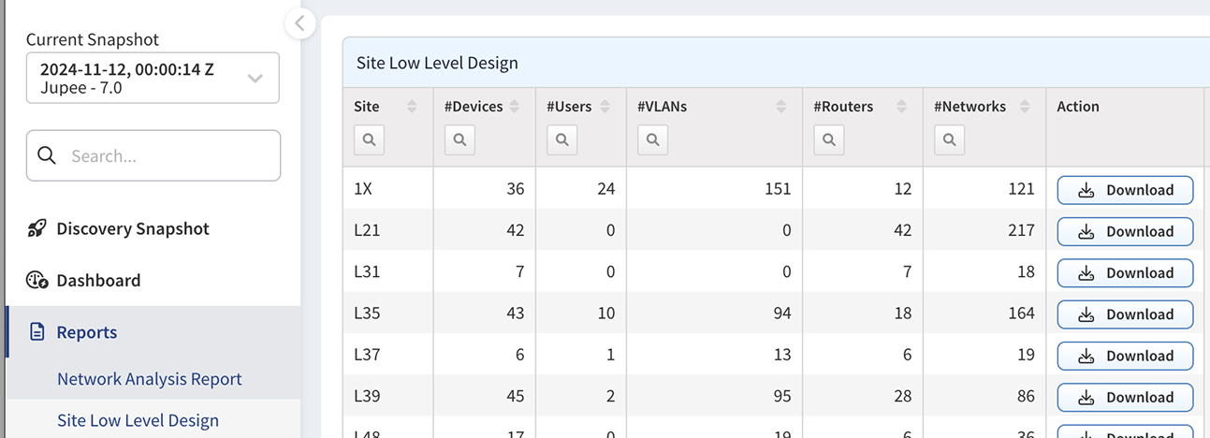This screenshot has width=1210, height=438.
Task: Open the Network Analysis Report link
Action: tap(150, 379)
